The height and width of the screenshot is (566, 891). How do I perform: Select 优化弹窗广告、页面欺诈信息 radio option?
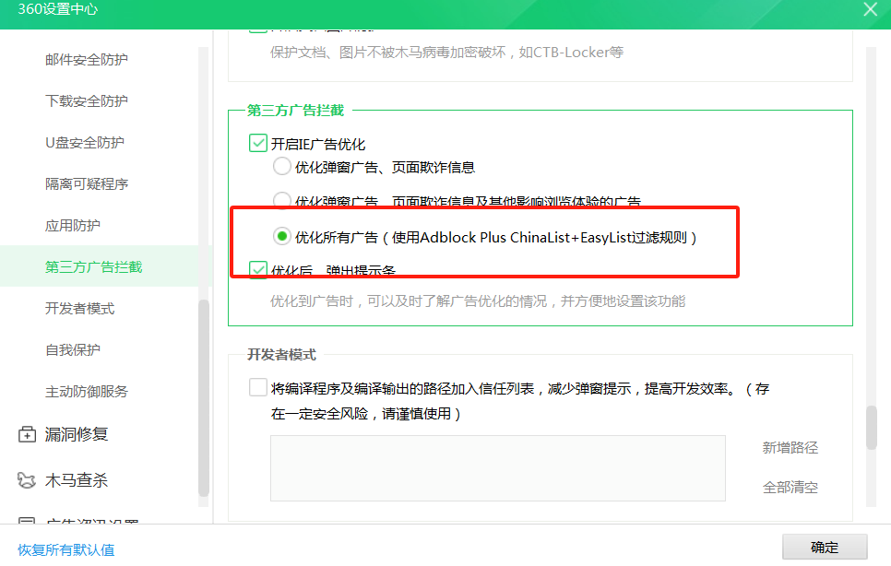click(281, 167)
